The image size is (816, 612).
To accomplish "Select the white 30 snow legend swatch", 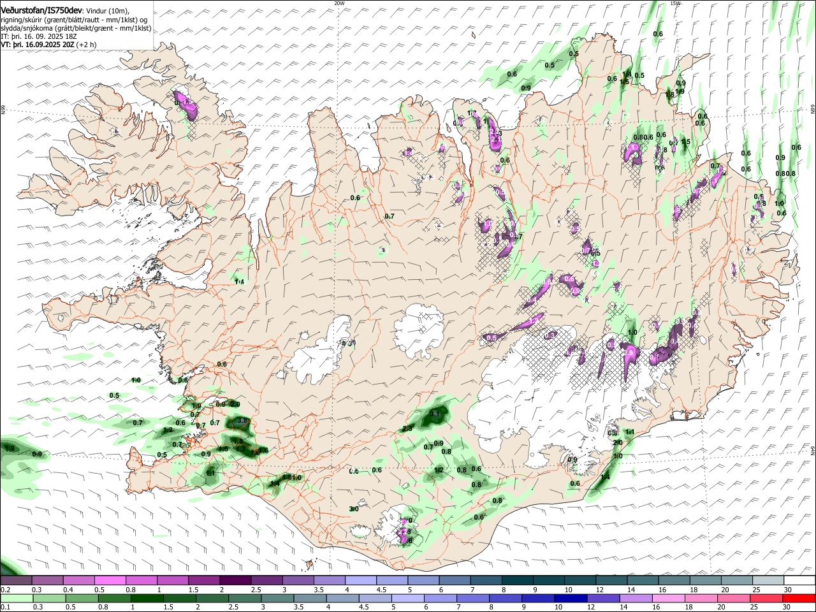I will [799, 580].
